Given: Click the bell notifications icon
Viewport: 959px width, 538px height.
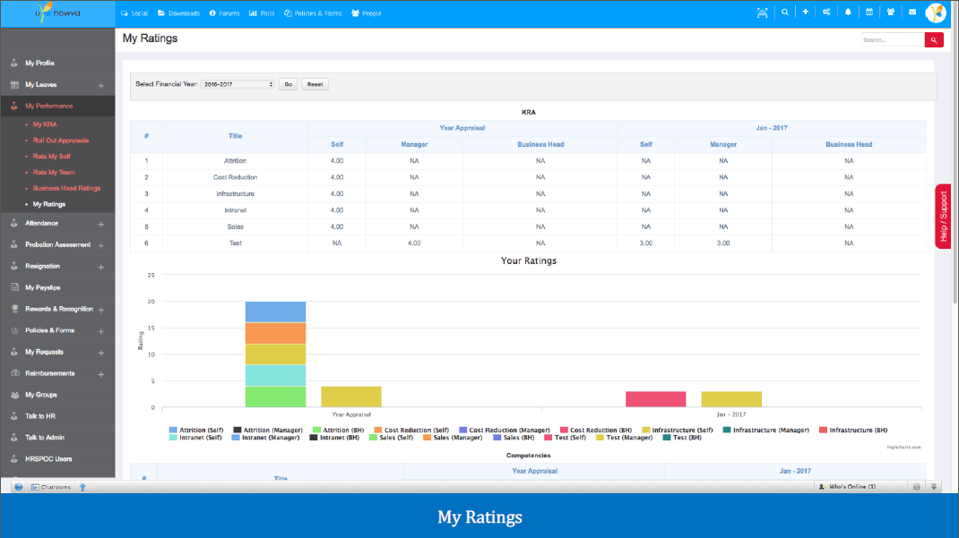Looking at the screenshot, I should coord(848,13).
